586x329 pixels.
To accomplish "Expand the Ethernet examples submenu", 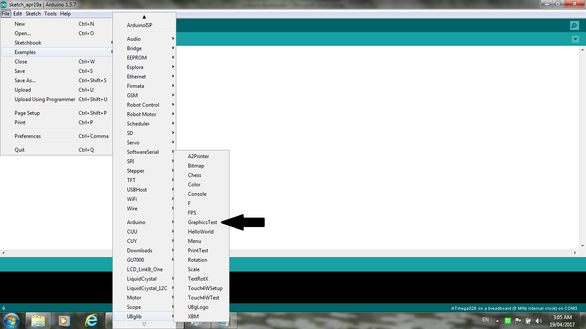I will [x=145, y=77].
